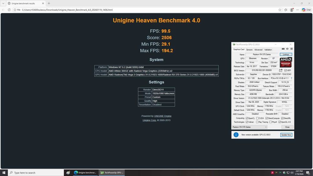The image size is (313, 176).
Task: Open new browser tab plus icon
Action: (x=49, y=3)
